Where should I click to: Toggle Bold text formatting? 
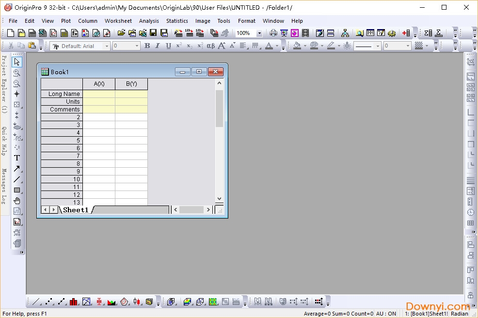pos(147,46)
